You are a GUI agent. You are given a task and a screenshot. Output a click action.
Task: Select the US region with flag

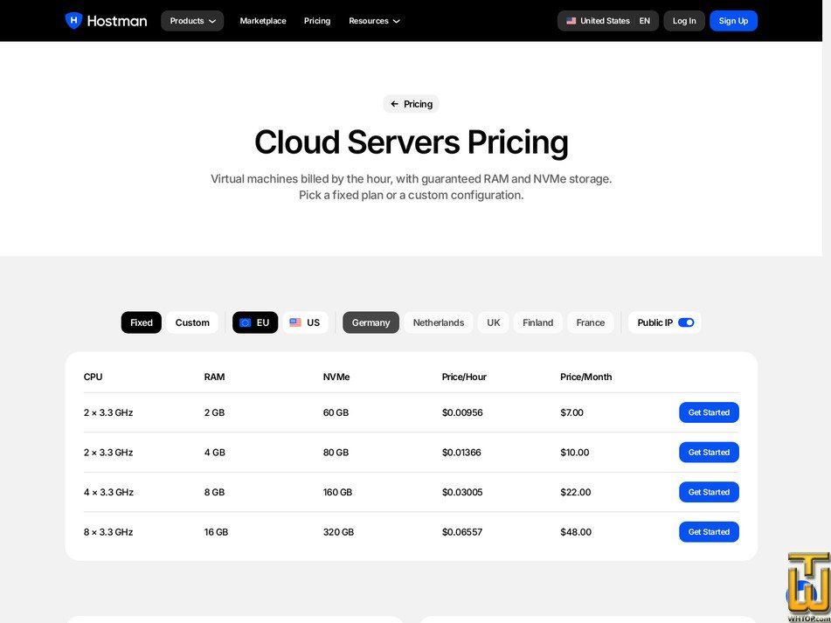[305, 322]
